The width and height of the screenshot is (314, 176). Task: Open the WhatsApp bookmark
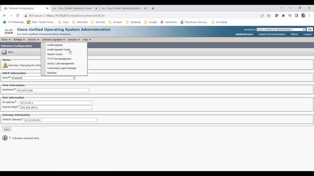pos(13,22)
